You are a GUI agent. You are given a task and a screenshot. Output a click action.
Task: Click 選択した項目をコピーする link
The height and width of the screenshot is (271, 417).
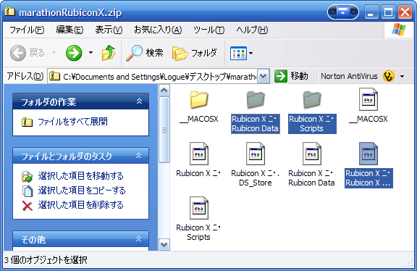click(82, 191)
